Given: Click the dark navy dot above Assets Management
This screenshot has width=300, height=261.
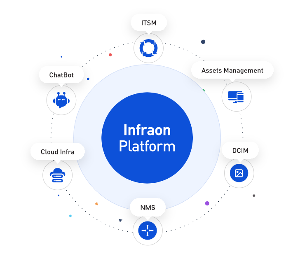Looking at the screenshot, I should [203, 42].
